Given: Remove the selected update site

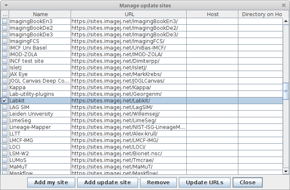Looking at the screenshot, I should pyautogui.click(x=158, y=183).
